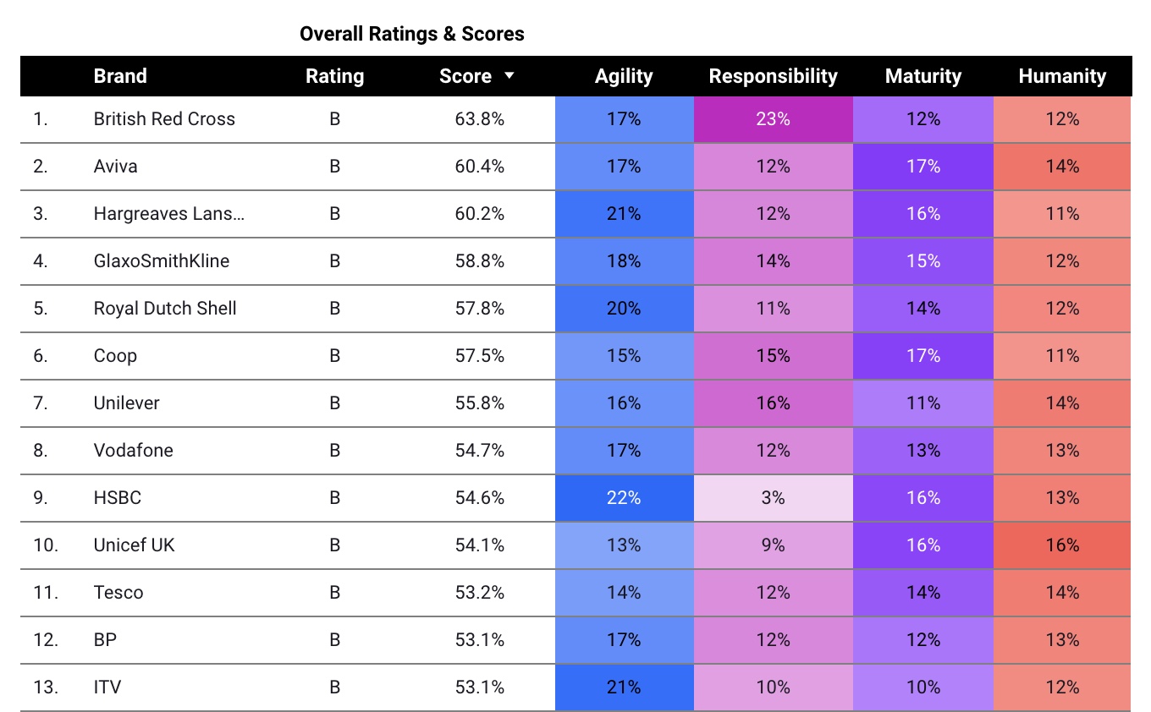Click the Score column header label
This screenshot has height=712, width=1151.
click(465, 76)
